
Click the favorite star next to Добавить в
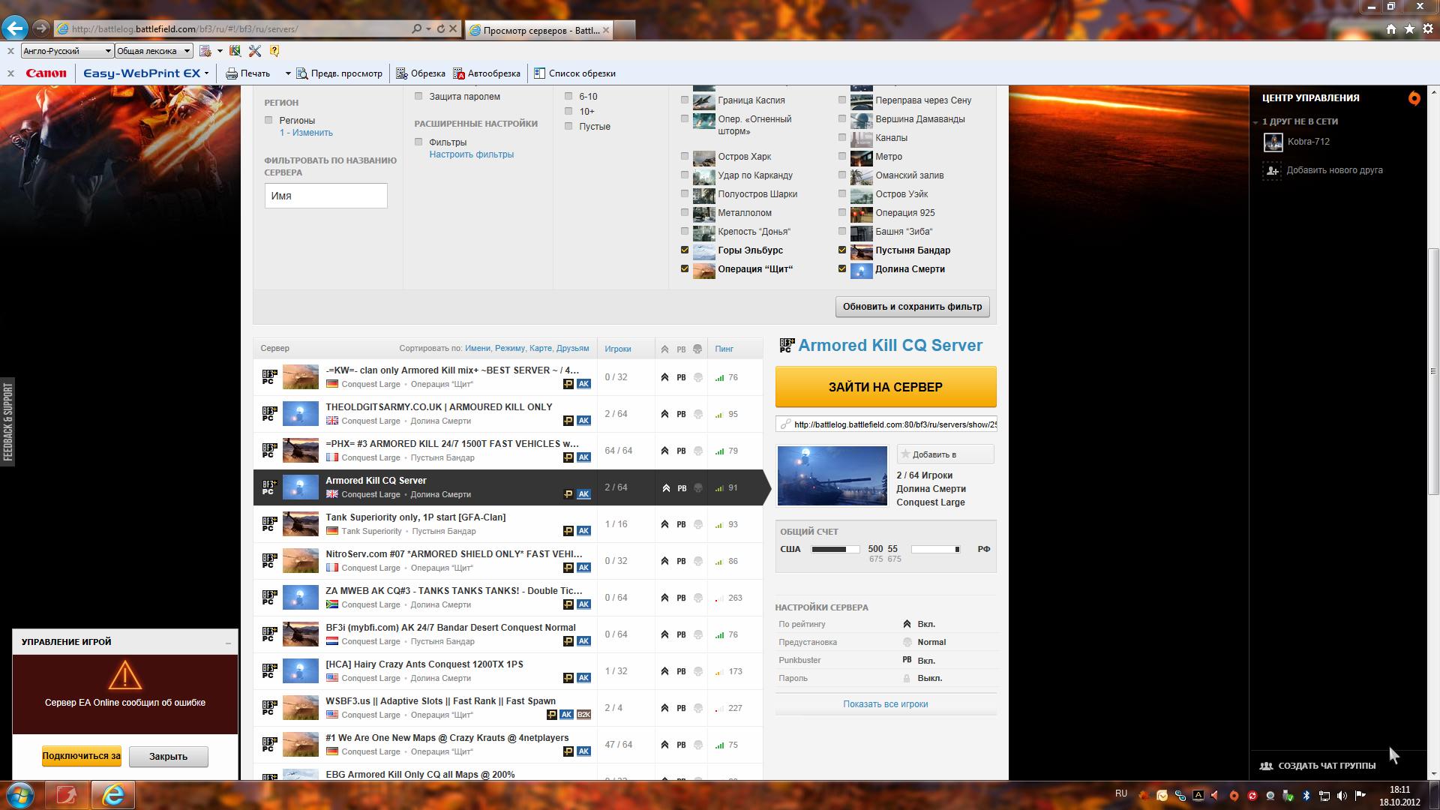[905, 454]
